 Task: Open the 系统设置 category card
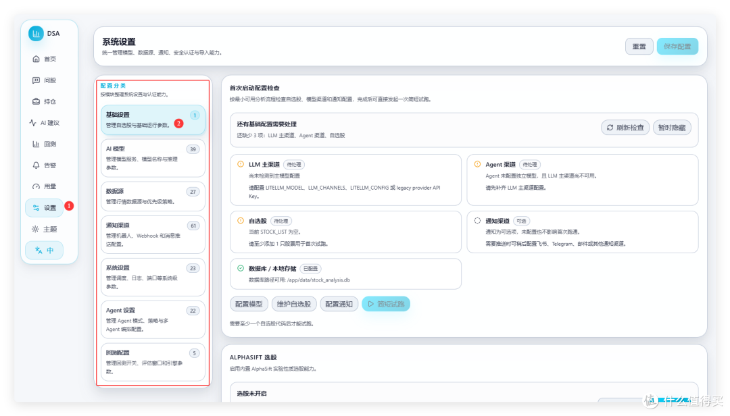click(153, 277)
